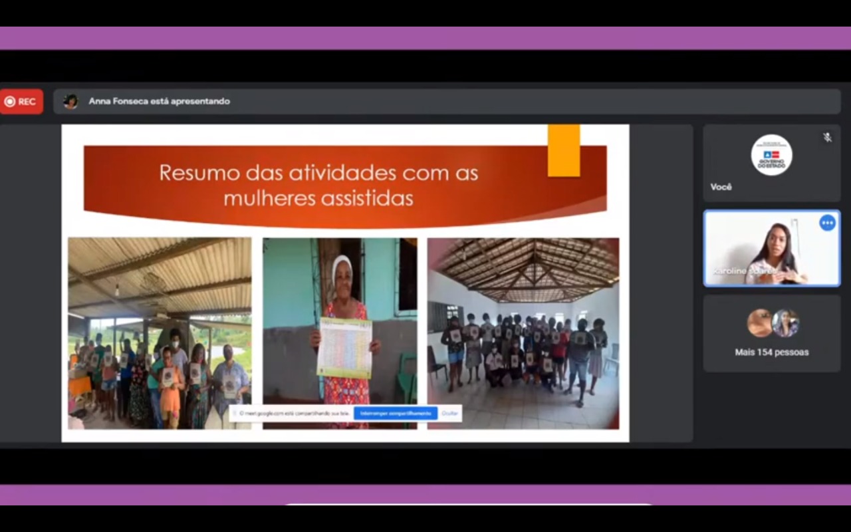The width and height of the screenshot is (851, 532).
Task: Click the second avatar in Mais 154 pessoas
Action: pyautogui.click(x=785, y=323)
